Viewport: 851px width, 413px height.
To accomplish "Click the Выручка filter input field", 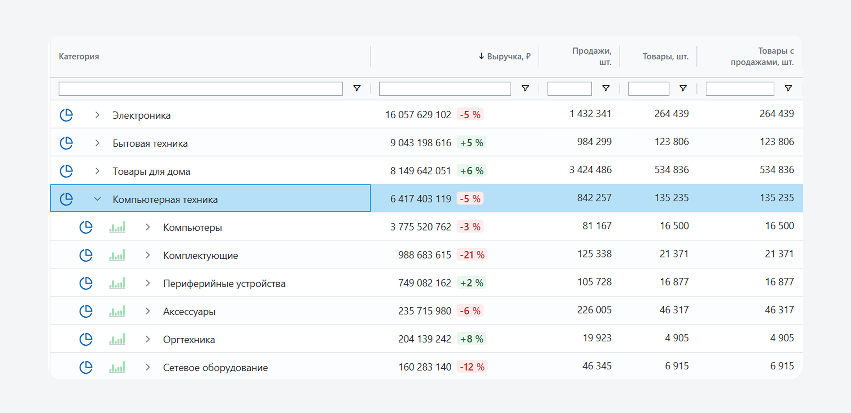I will (x=445, y=89).
